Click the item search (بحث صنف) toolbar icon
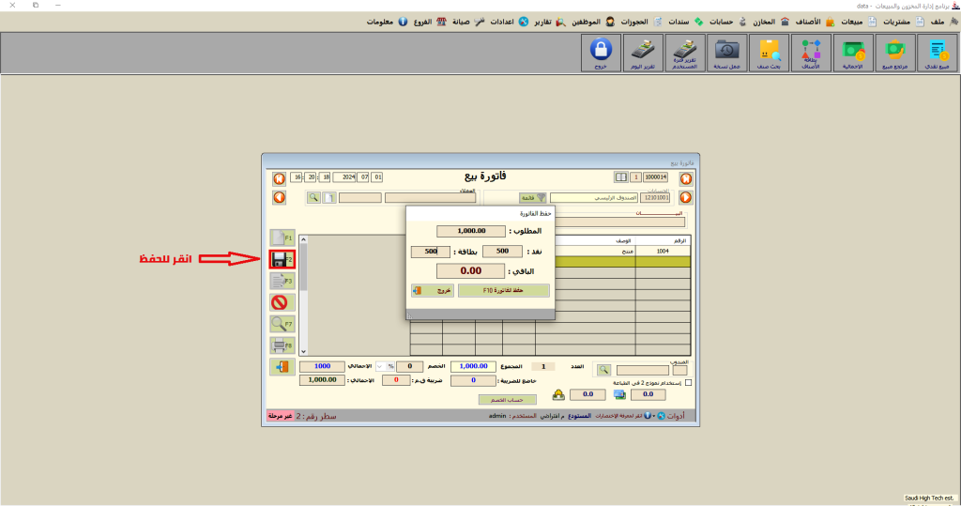Screen dimensions: 961x506 770,54
